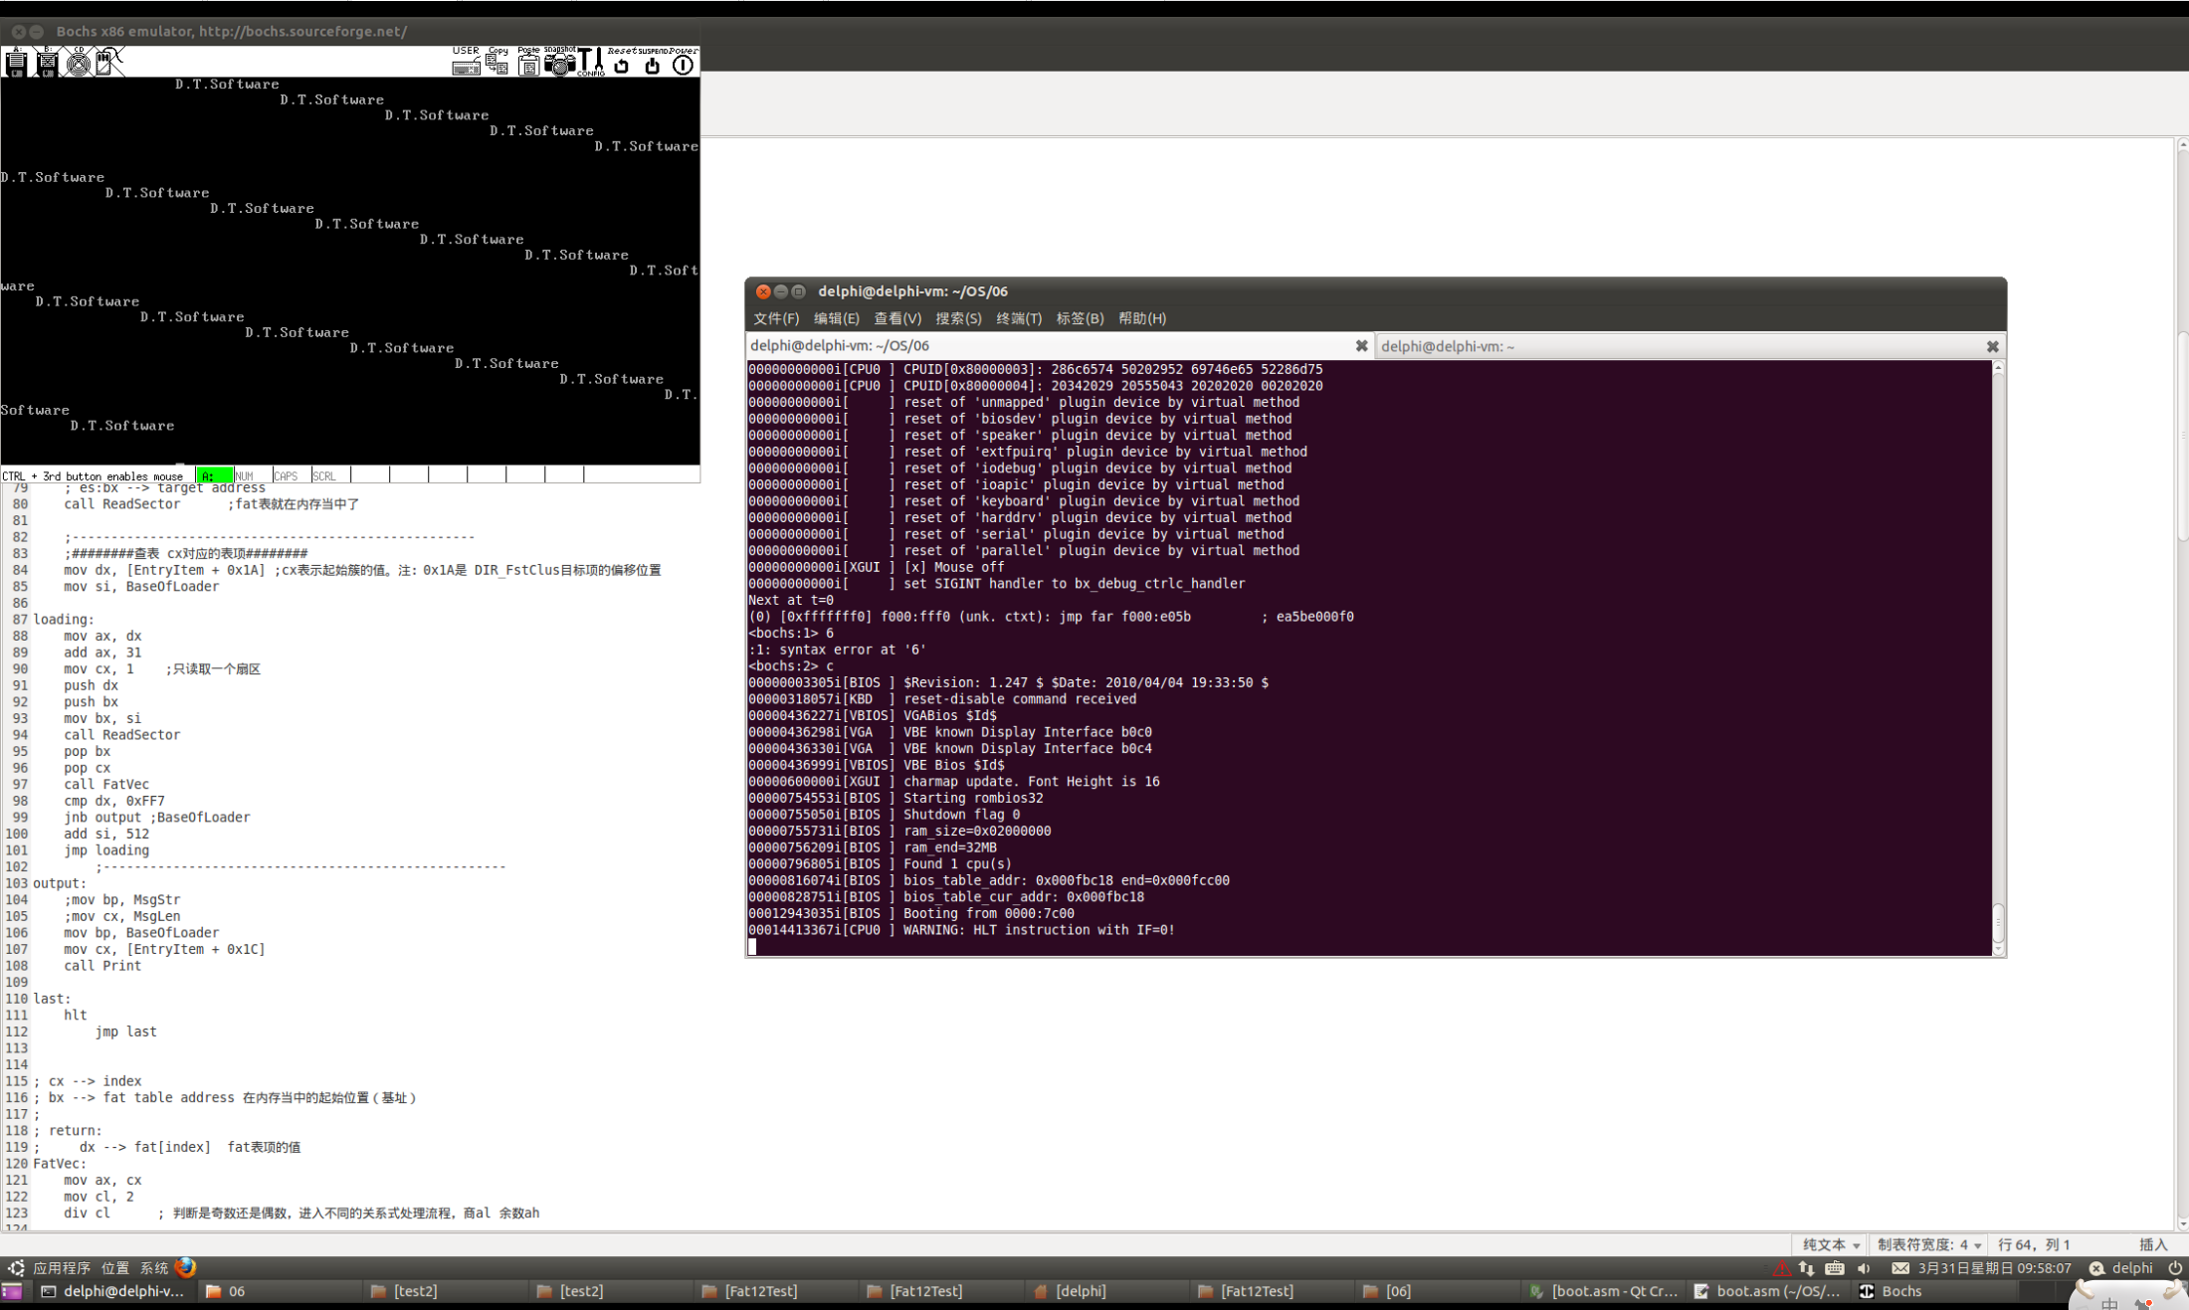Click the Bochs SUSPEND icon
The height and width of the screenshot is (1310, 2189).
(652, 64)
